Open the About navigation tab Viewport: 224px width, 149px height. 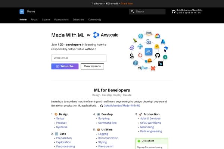pyautogui.click(x=34, y=19)
